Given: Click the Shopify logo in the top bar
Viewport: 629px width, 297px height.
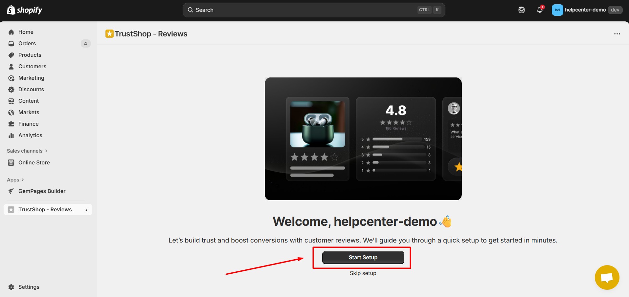Looking at the screenshot, I should coord(25,10).
